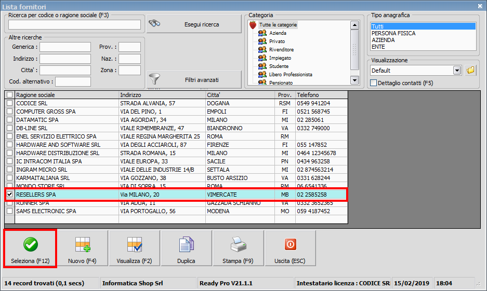Click phone number 0434 963258

pos(313,161)
